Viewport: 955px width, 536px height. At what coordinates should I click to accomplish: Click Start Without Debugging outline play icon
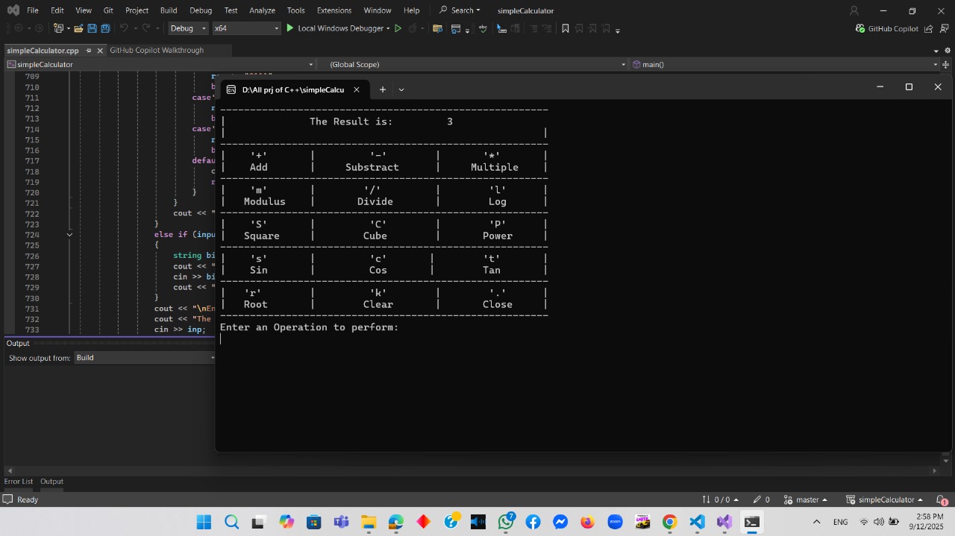tap(398, 28)
